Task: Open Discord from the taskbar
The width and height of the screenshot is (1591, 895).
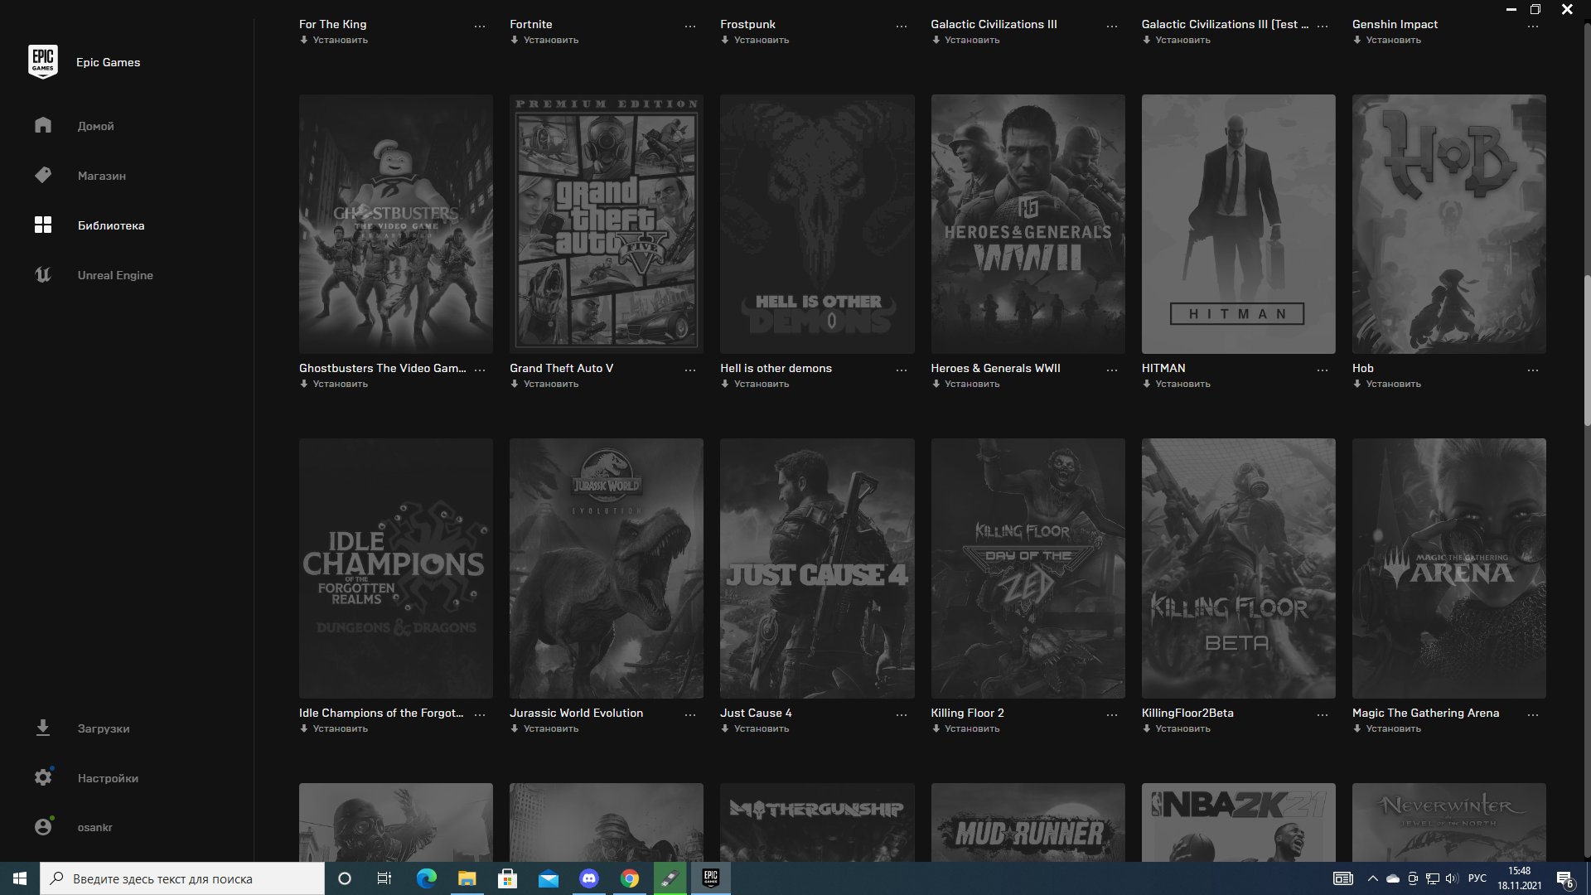Action: coord(589,878)
